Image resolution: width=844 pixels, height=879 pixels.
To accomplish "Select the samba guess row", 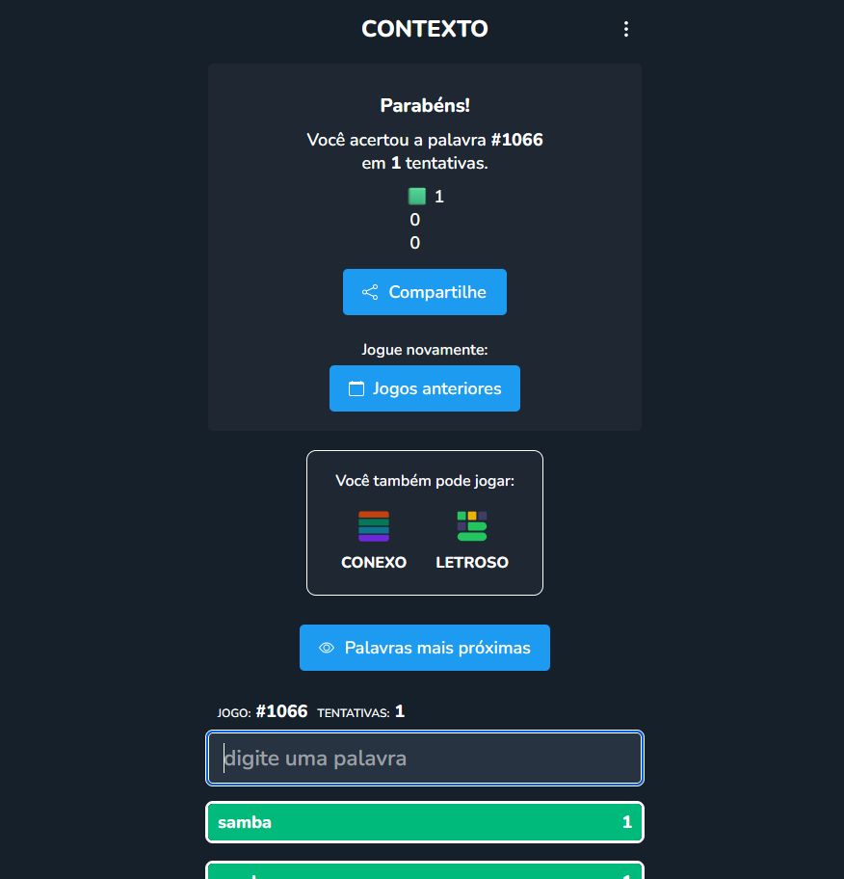I will tap(425, 822).
